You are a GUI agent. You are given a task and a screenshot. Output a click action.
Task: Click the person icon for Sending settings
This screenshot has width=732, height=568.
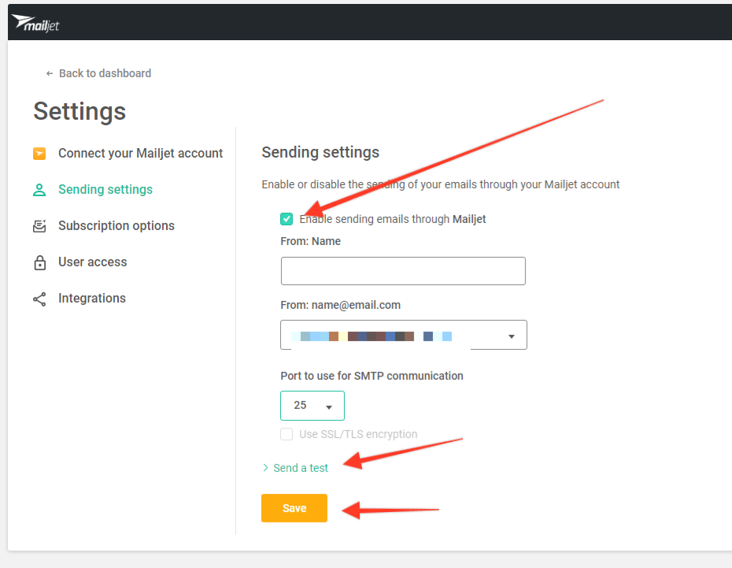click(x=39, y=190)
